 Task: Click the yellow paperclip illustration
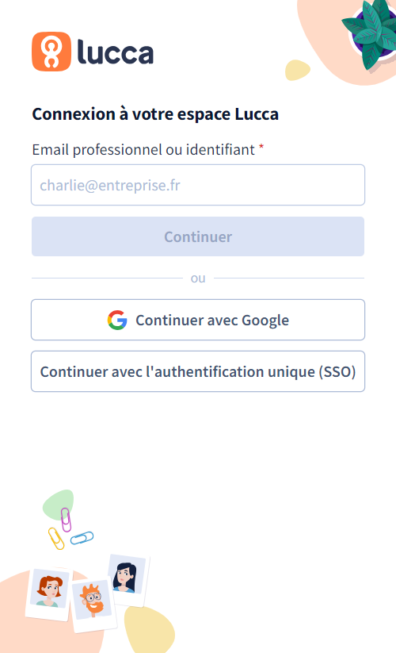(x=56, y=539)
